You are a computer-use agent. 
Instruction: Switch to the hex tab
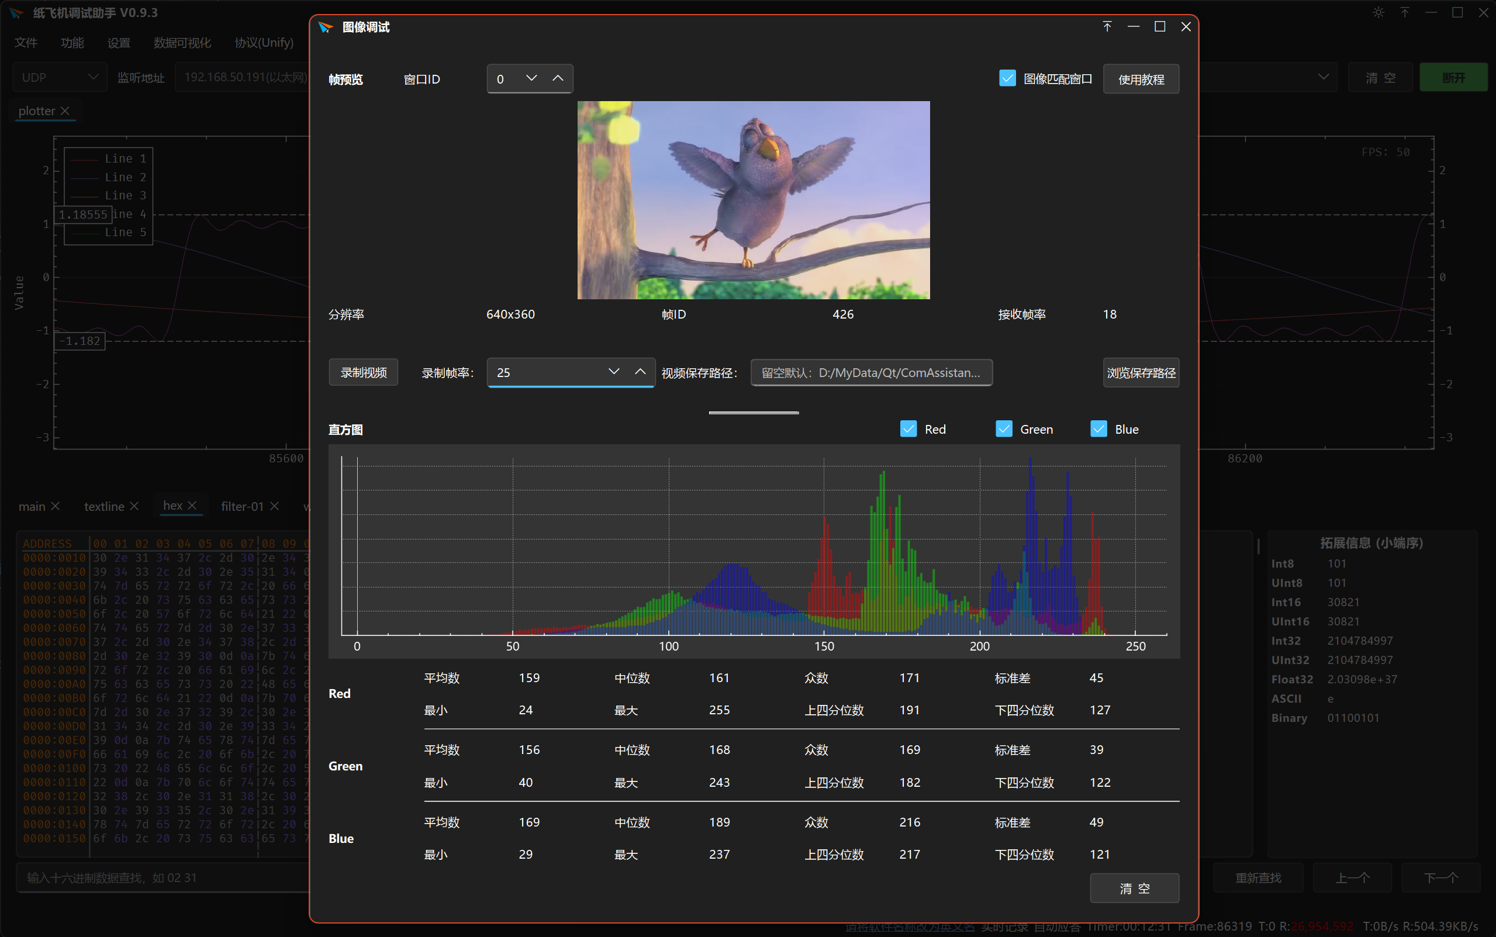click(172, 506)
